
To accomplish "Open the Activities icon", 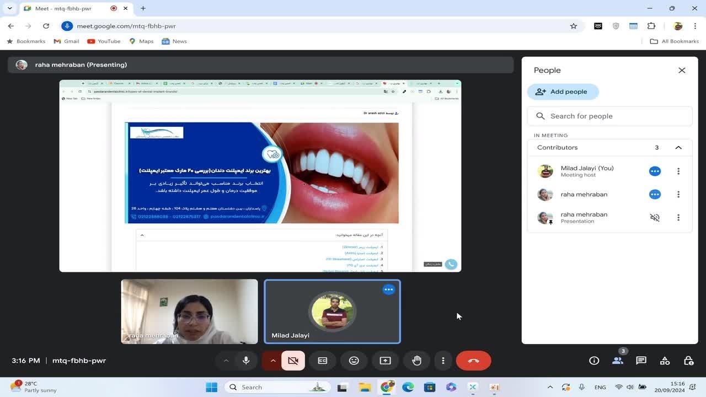I will click(x=665, y=361).
